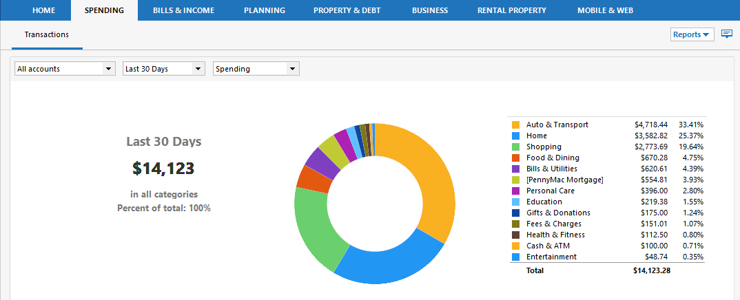Image resolution: width=740 pixels, height=300 pixels.
Task: Open the RENTAL PROPERTY tab
Action: click(511, 10)
